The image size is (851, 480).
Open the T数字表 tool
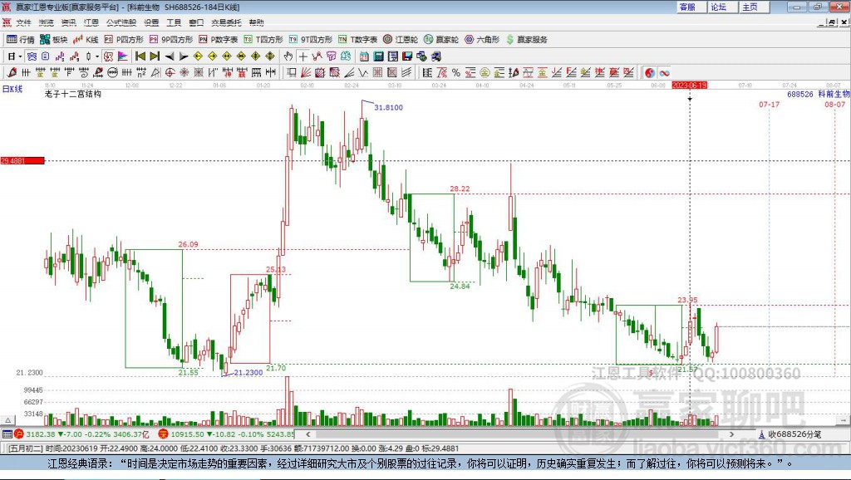357,40
